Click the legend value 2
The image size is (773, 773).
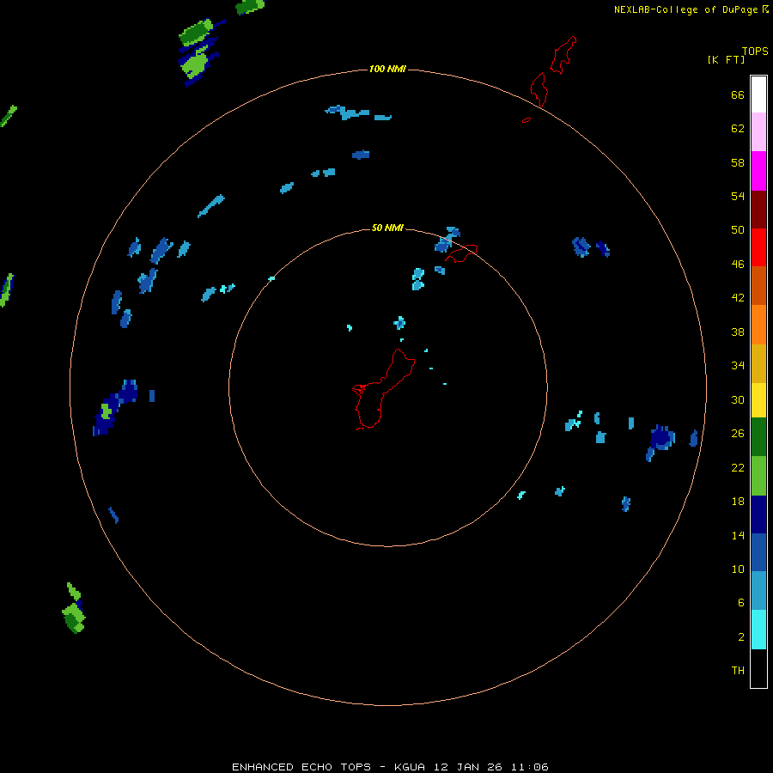point(740,637)
